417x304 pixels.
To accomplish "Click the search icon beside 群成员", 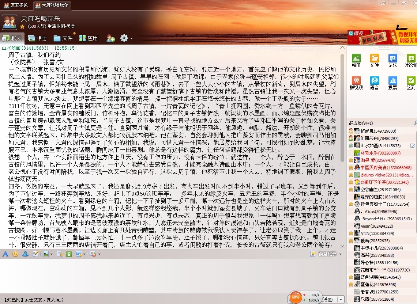I will click(x=416, y=123).
